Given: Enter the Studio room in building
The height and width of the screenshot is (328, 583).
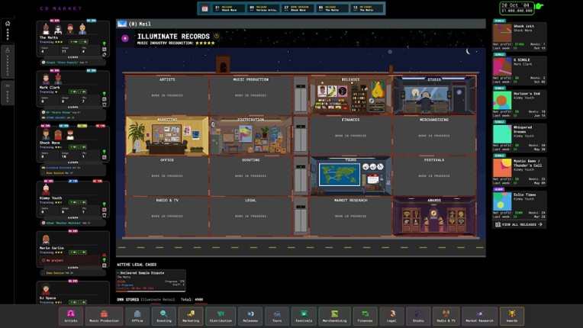Looking at the screenshot, I should [434, 95].
